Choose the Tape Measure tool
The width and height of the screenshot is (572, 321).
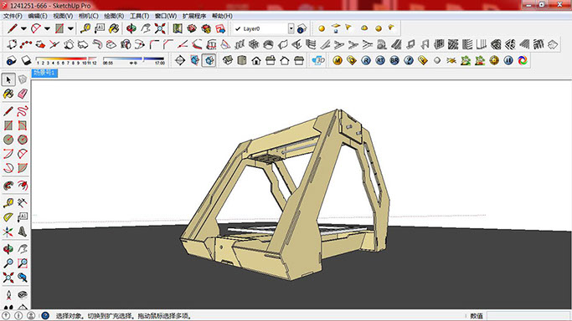point(8,203)
